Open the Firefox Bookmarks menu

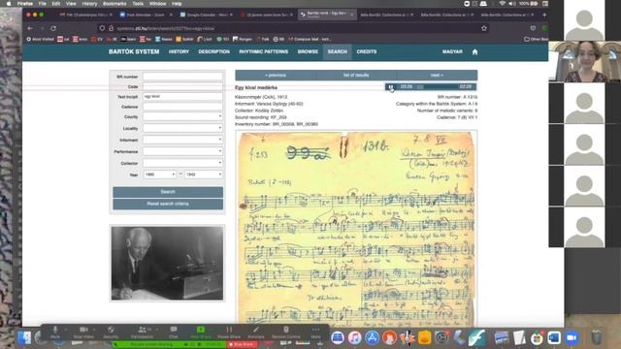[114, 4]
